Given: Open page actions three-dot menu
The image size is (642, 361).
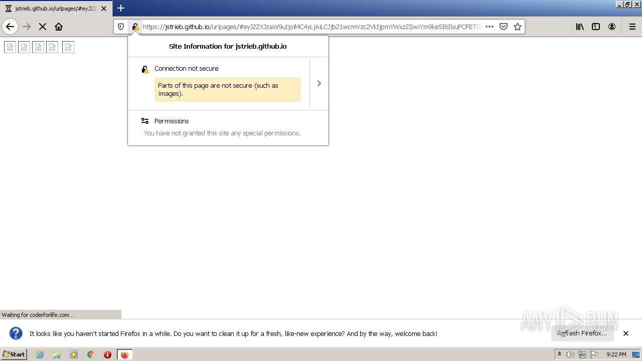Looking at the screenshot, I should tap(490, 27).
